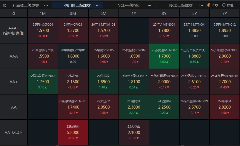The width and height of the screenshot is (240, 146).
Task: Open 22沣控03 cell
Action: click(73, 82)
